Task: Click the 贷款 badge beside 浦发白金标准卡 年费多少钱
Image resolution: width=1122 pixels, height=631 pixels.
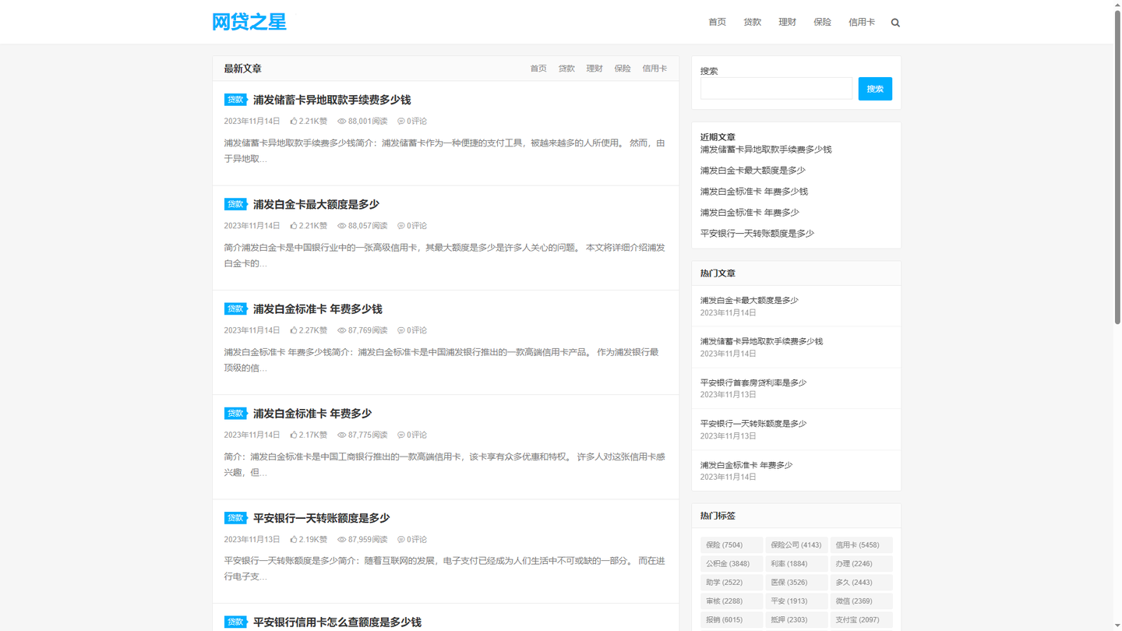Action: click(x=235, y=308)
